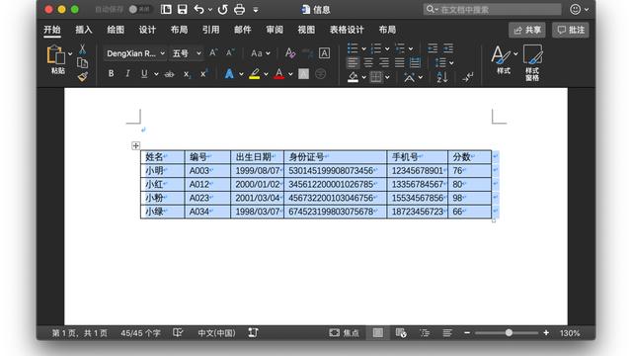Open the font size 五号 dropdown
The height and width of the screenshot is (356, 632).
pos(198,53)
